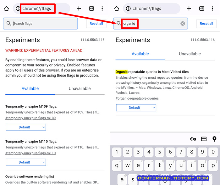Follow the #temporary-unexpire-flags-m110 link
Viewport: 220px width, 185px height.
[x=30, y=153]
